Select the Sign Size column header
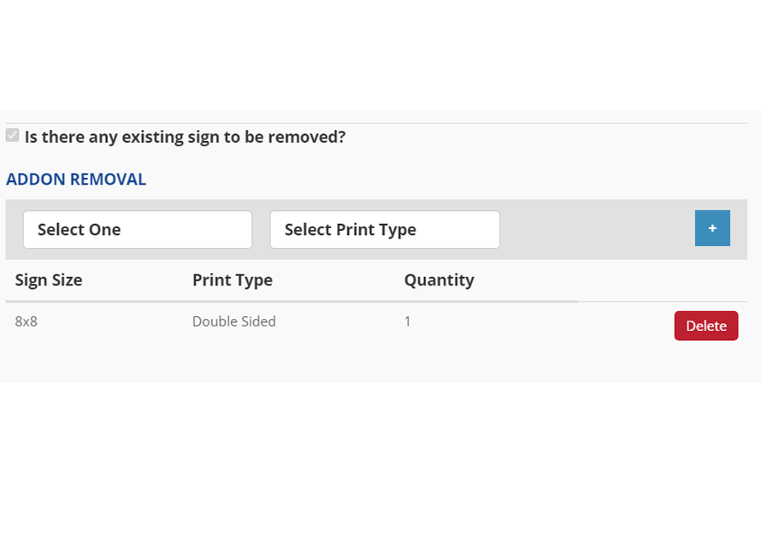 click(x=49, y=279)
